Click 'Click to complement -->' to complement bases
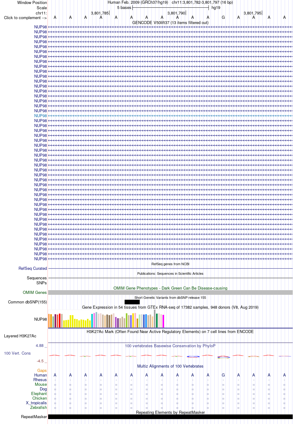 (x=25, y=18)
